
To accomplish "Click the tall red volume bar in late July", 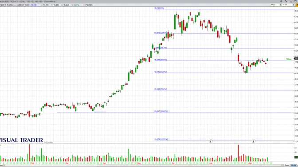I will pyautogui.click(x=238, y=153).
